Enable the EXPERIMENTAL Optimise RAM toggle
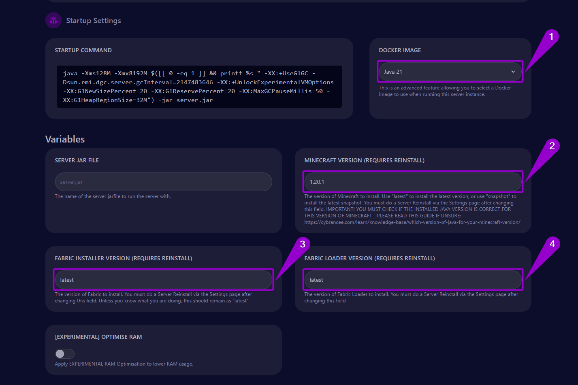This screenshot has width=578, height=385. coord(64,353)
